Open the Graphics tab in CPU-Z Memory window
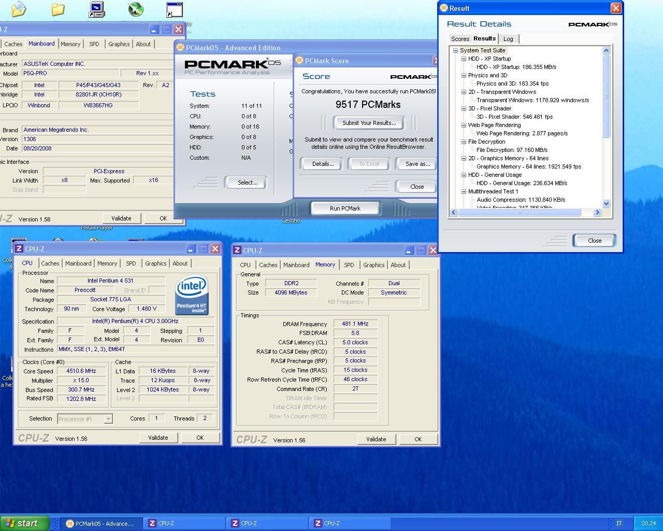 (373, 265)
